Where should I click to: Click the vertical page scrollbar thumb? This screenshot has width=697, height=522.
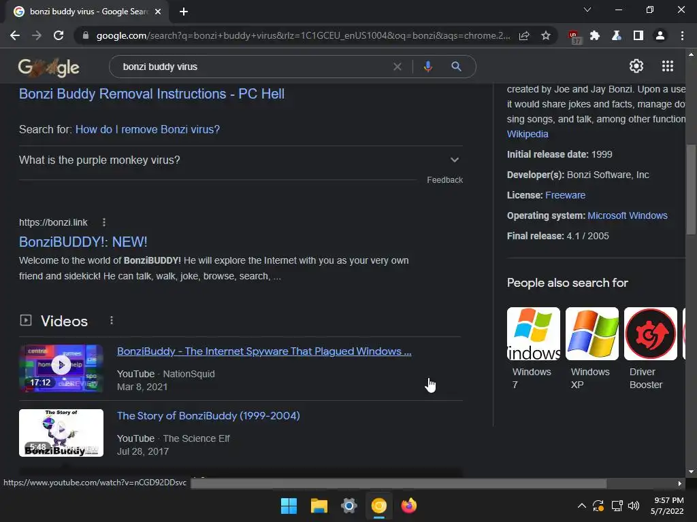point(691,189)
